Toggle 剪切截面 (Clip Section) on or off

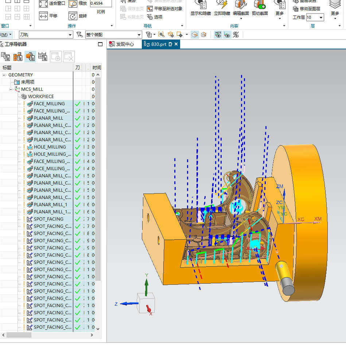[260, 5]
